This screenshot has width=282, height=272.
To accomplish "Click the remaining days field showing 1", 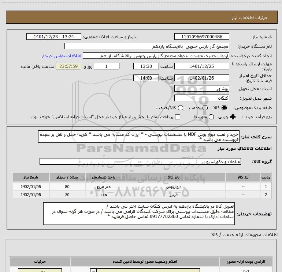I will pos(107,66).
